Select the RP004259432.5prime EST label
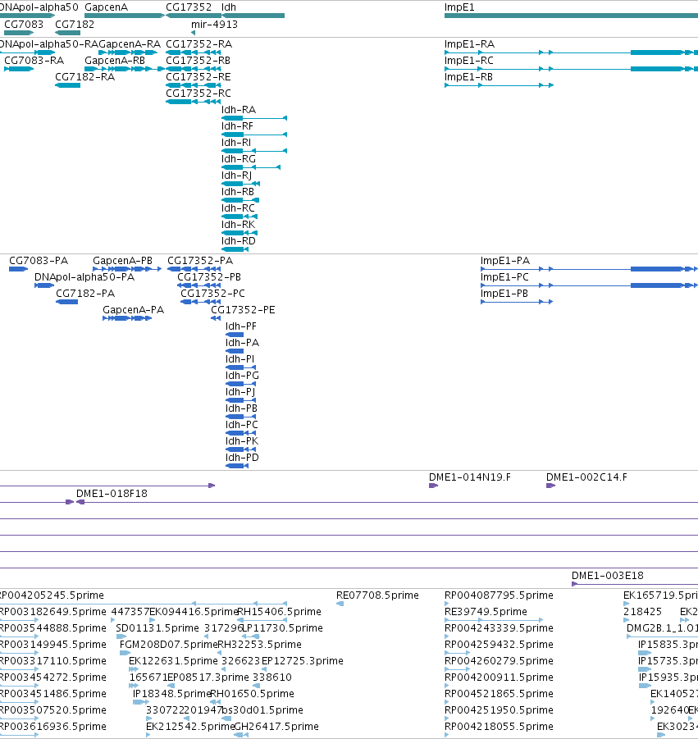Viewport: 698px width, 739px height. click(499, 645)
